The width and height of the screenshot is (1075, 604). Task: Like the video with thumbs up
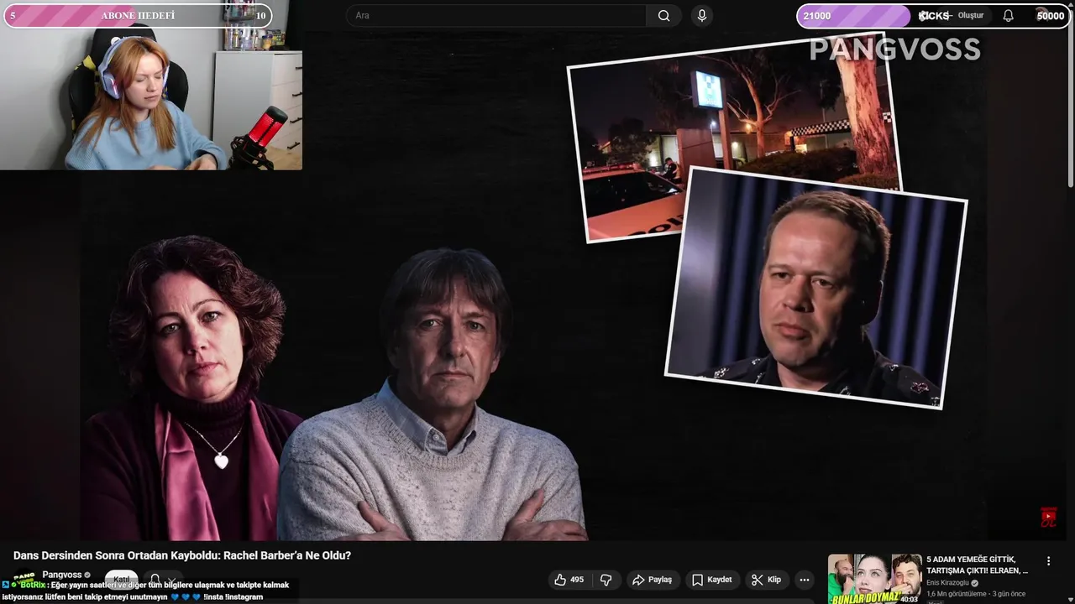tap(569, 580)
